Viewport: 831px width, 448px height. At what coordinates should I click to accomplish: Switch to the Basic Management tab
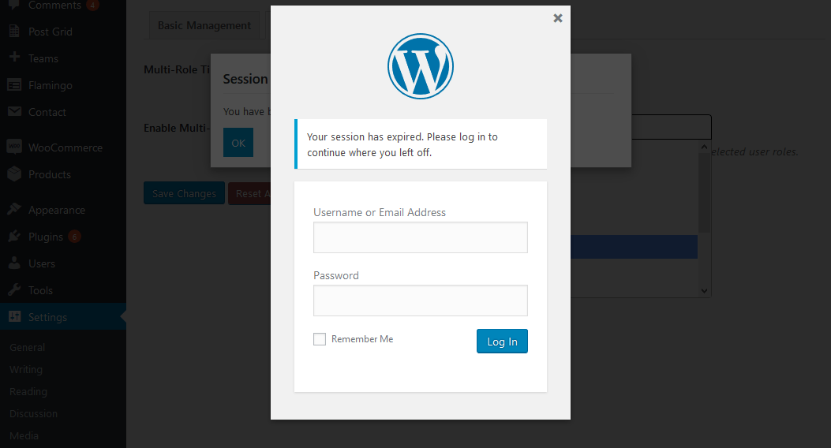[x=204, y=25]
